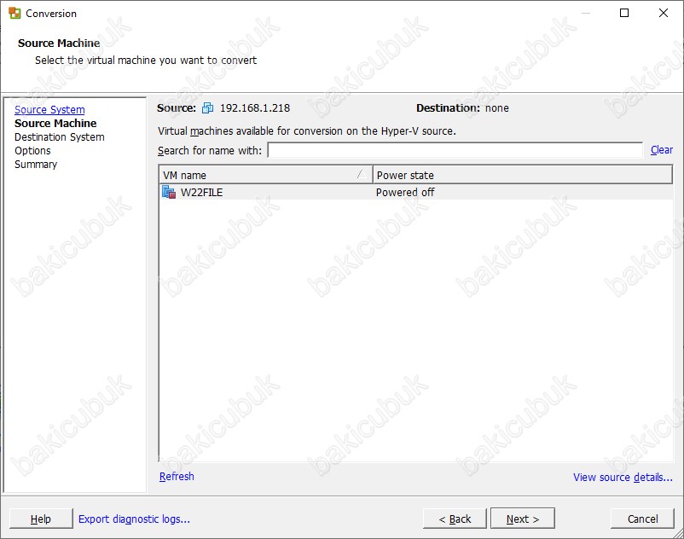Refresh the virtual machine list
Viewport: 684px width, 539px height.
point(177,476)
